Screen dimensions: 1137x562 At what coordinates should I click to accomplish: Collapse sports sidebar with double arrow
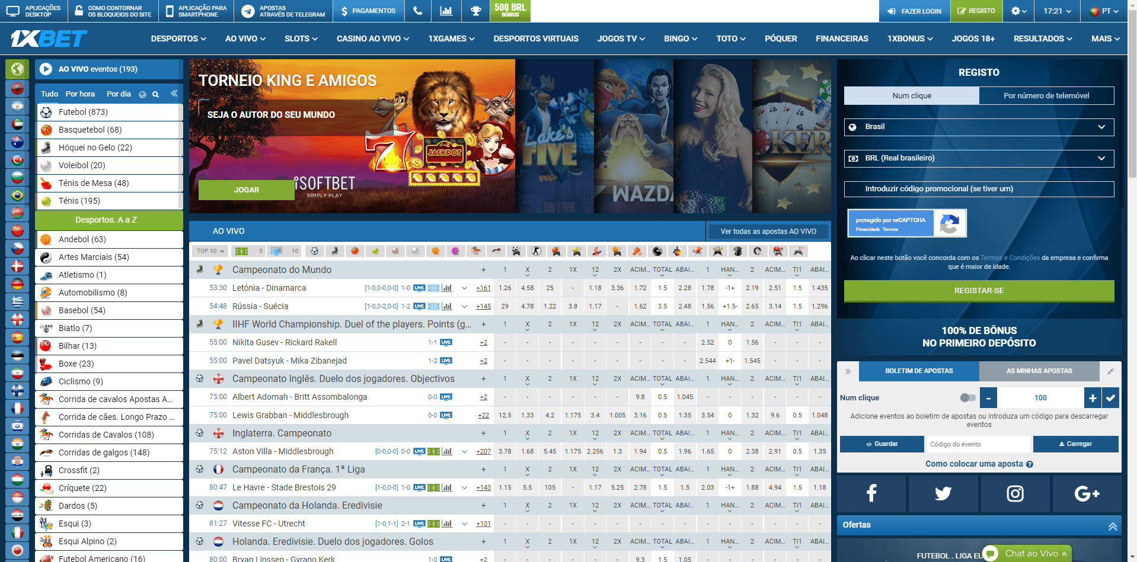tap(174, 94)
